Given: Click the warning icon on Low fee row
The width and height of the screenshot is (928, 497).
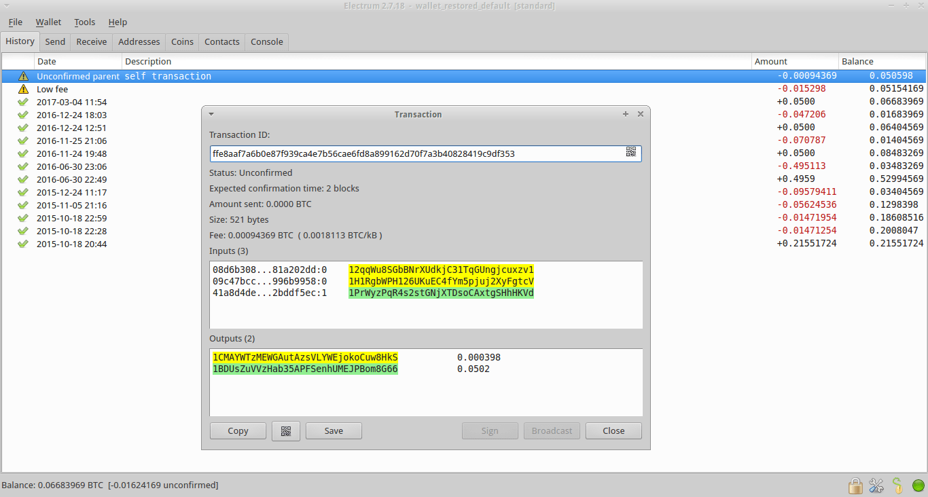Looking at the screenshot, I should click(23, 89).
